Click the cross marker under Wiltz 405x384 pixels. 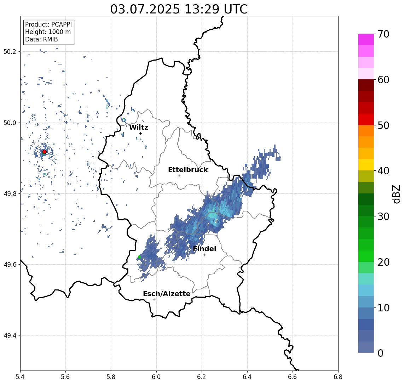click(140, 133)
